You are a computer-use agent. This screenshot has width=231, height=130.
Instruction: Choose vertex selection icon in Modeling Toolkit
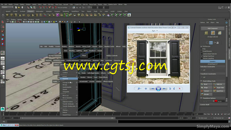206,33
